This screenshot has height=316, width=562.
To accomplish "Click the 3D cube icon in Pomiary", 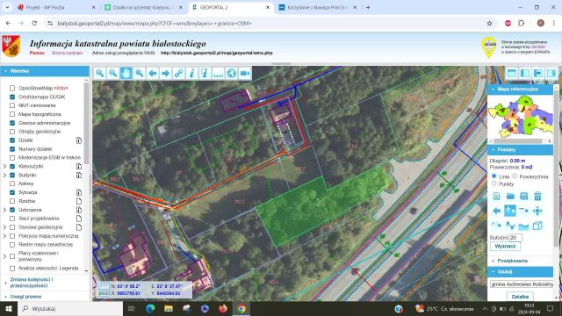I will [537, 226].
